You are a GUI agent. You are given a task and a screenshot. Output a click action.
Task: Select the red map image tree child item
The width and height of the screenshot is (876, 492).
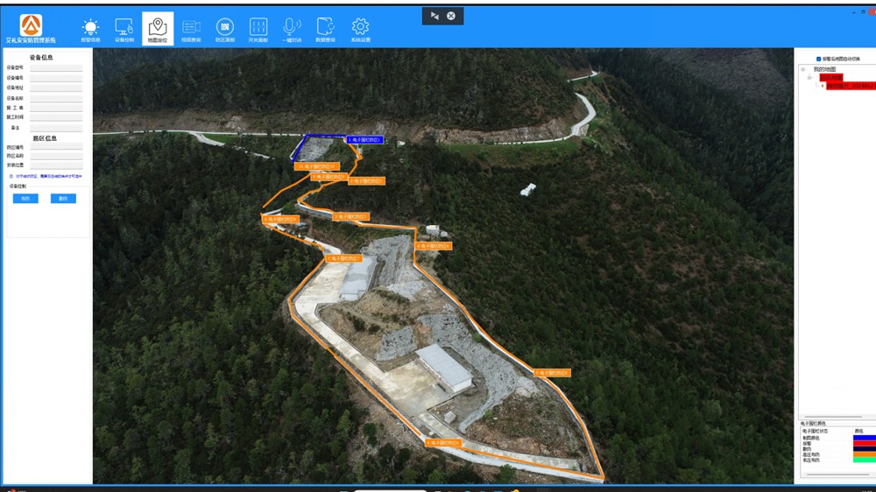850,86
